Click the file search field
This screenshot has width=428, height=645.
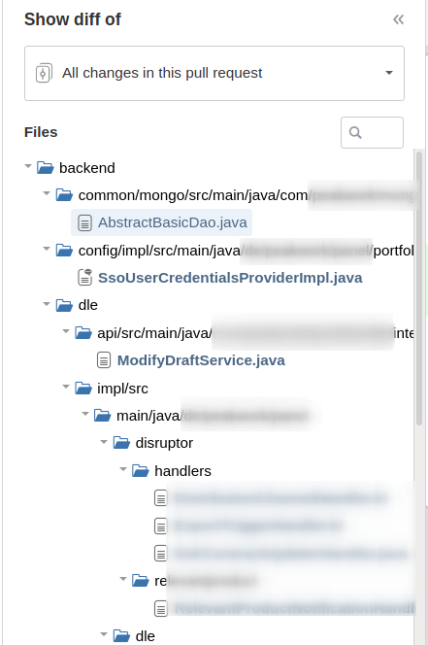(372, 132)
